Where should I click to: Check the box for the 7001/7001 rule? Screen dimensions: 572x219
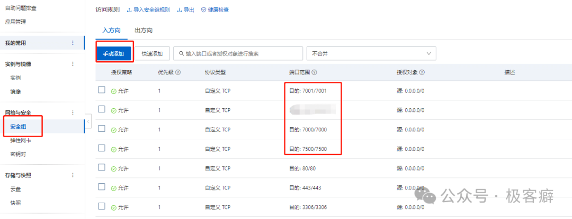102,90
